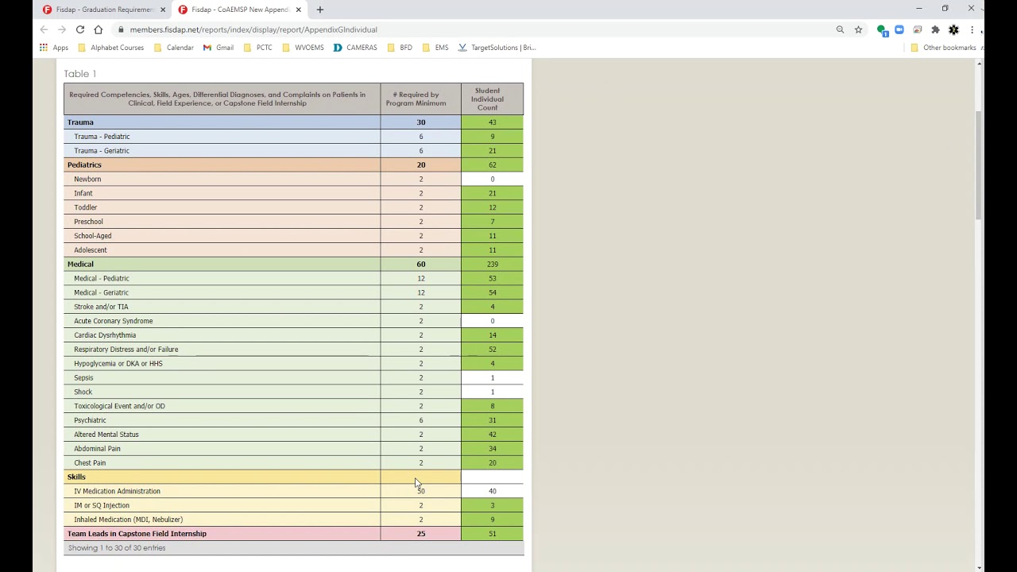The width and height of the screenshot is (1017, 572).
Task: Focus the address bar URL
Action: point(253,29)
